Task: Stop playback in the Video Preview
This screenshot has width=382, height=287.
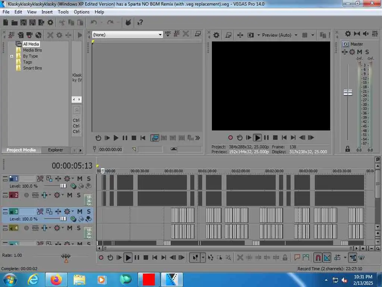Action: tap(275, 138)
